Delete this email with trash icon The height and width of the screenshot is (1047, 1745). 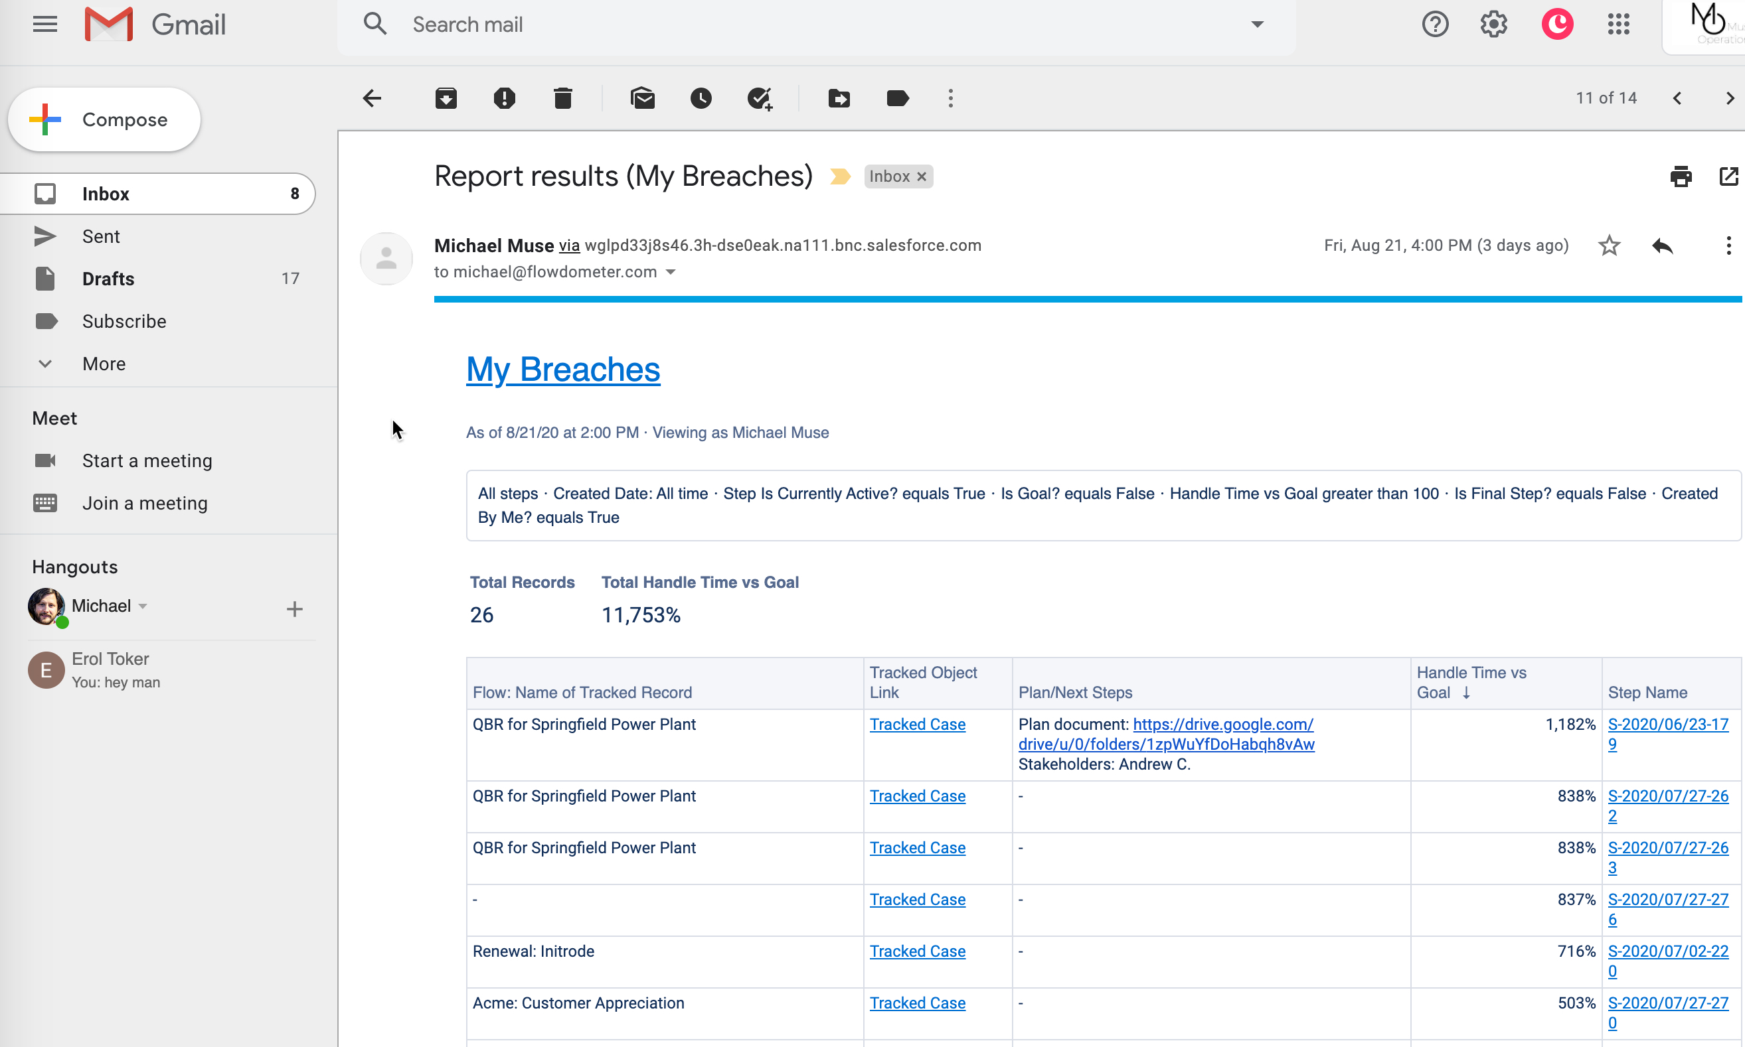562,98
